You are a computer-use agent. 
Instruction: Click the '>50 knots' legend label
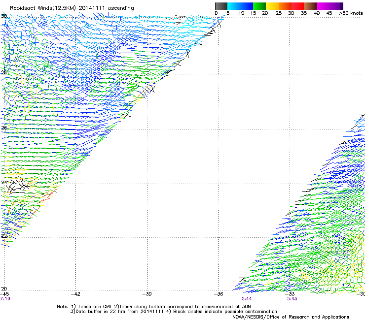(x=351, y=13)
